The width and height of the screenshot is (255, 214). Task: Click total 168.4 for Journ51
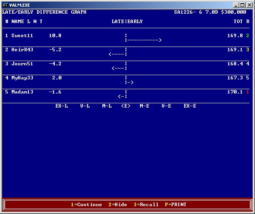point(235,64)
